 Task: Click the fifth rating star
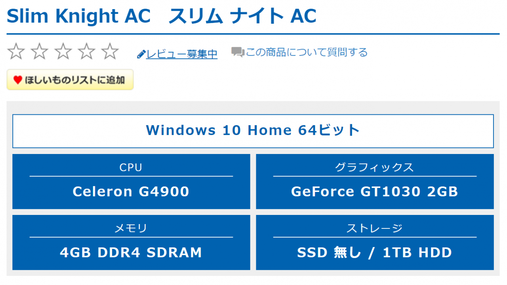point(110,52)
